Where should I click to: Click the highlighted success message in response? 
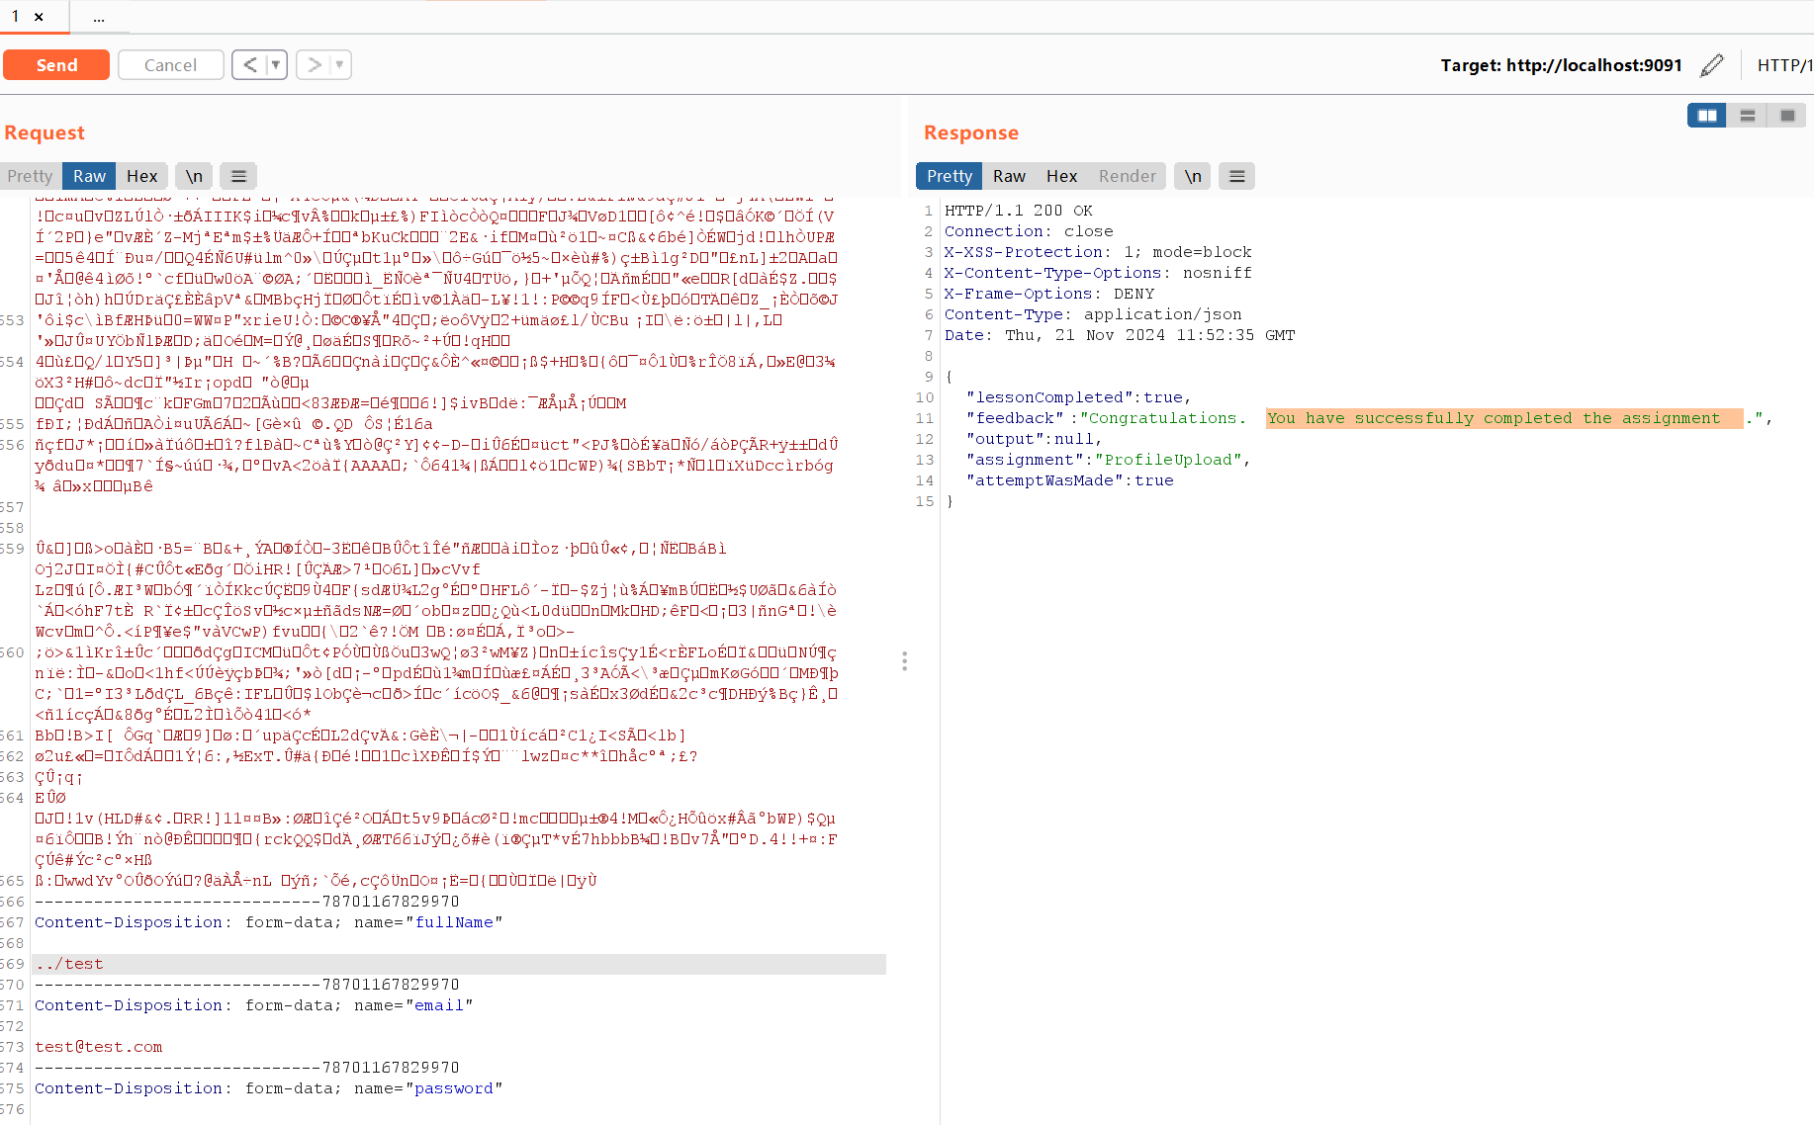point(1503,418)
